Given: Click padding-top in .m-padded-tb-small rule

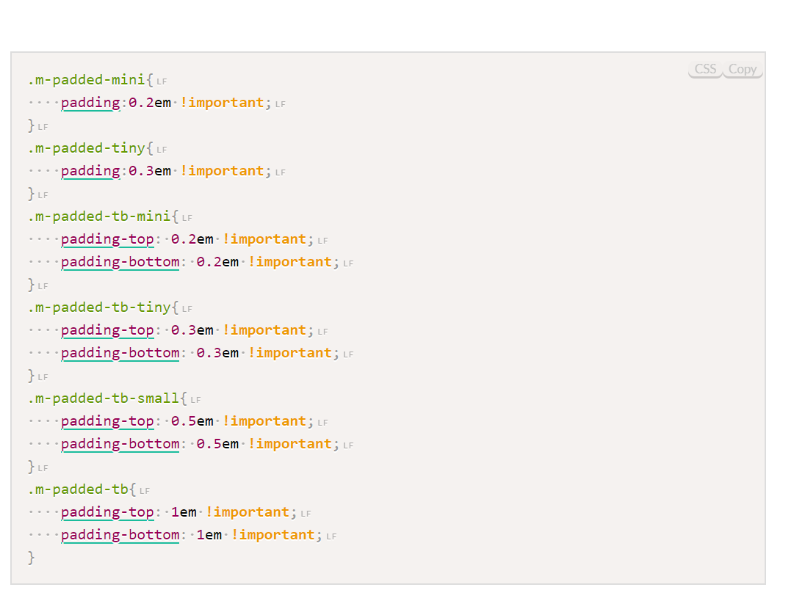Looking at the screenshot, I should 107,421.
